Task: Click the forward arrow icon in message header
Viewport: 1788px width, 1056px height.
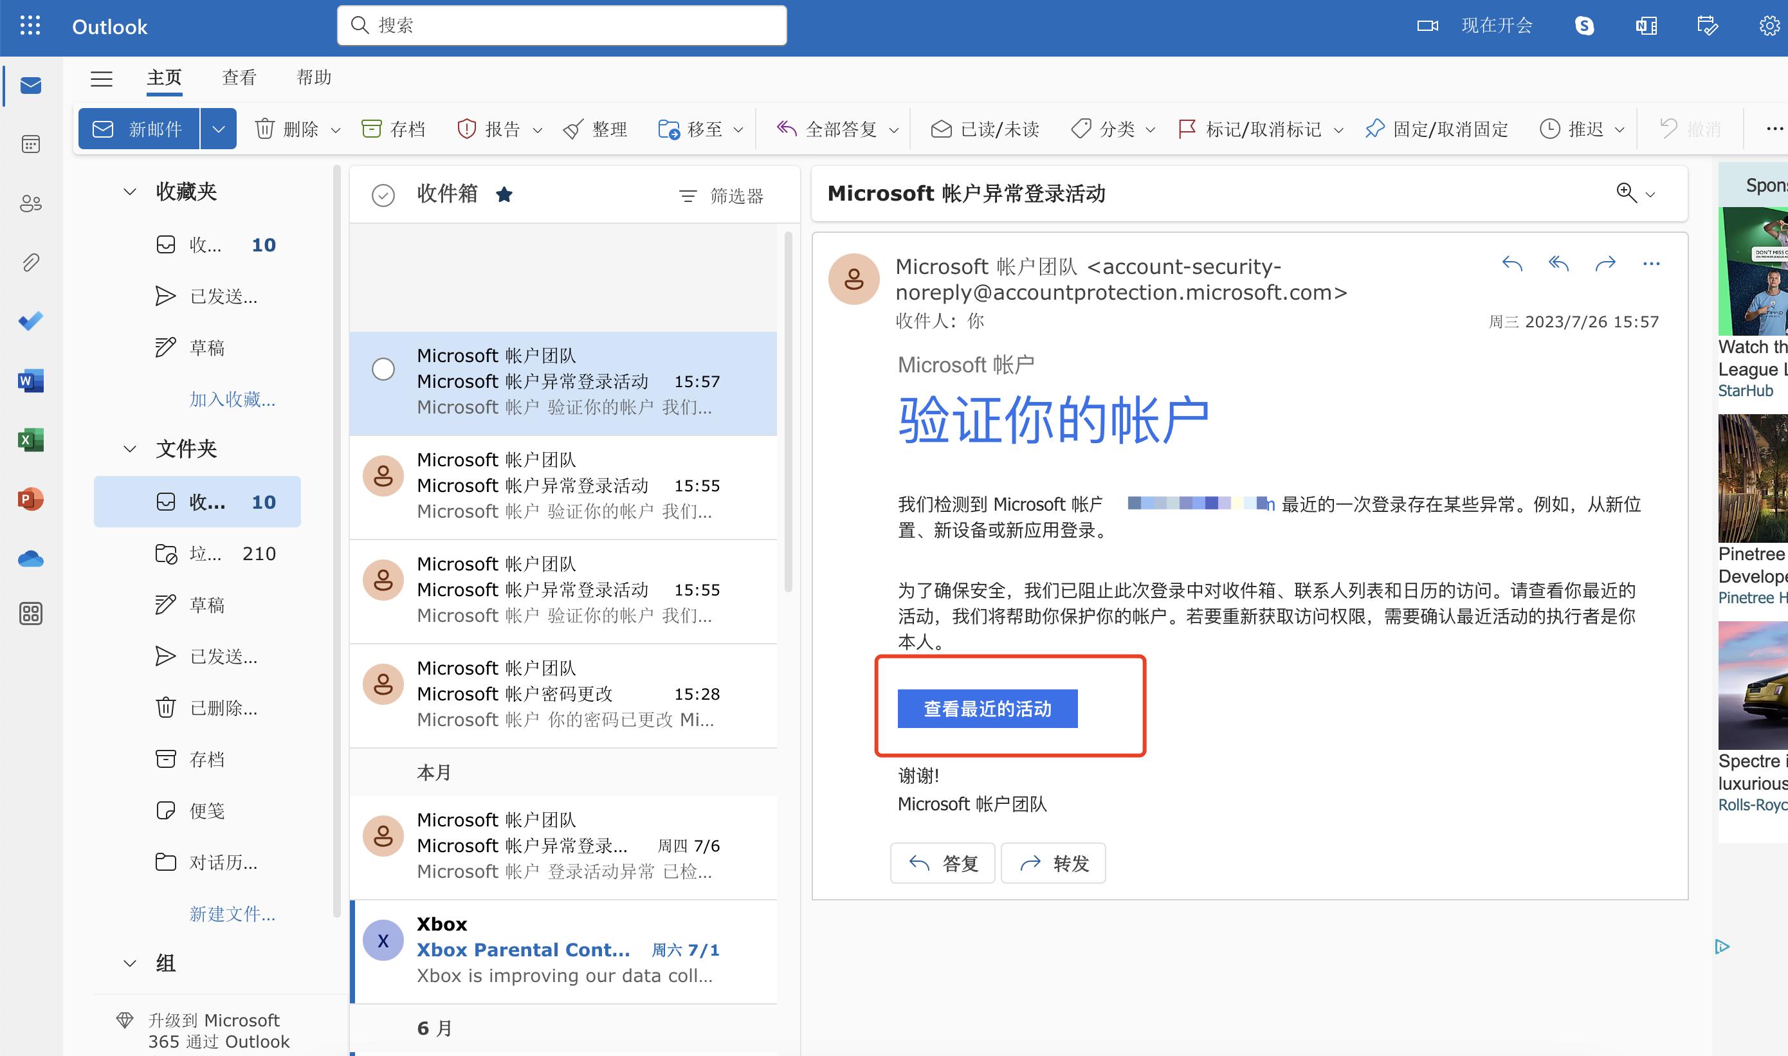Action: tap(1605, 264)
